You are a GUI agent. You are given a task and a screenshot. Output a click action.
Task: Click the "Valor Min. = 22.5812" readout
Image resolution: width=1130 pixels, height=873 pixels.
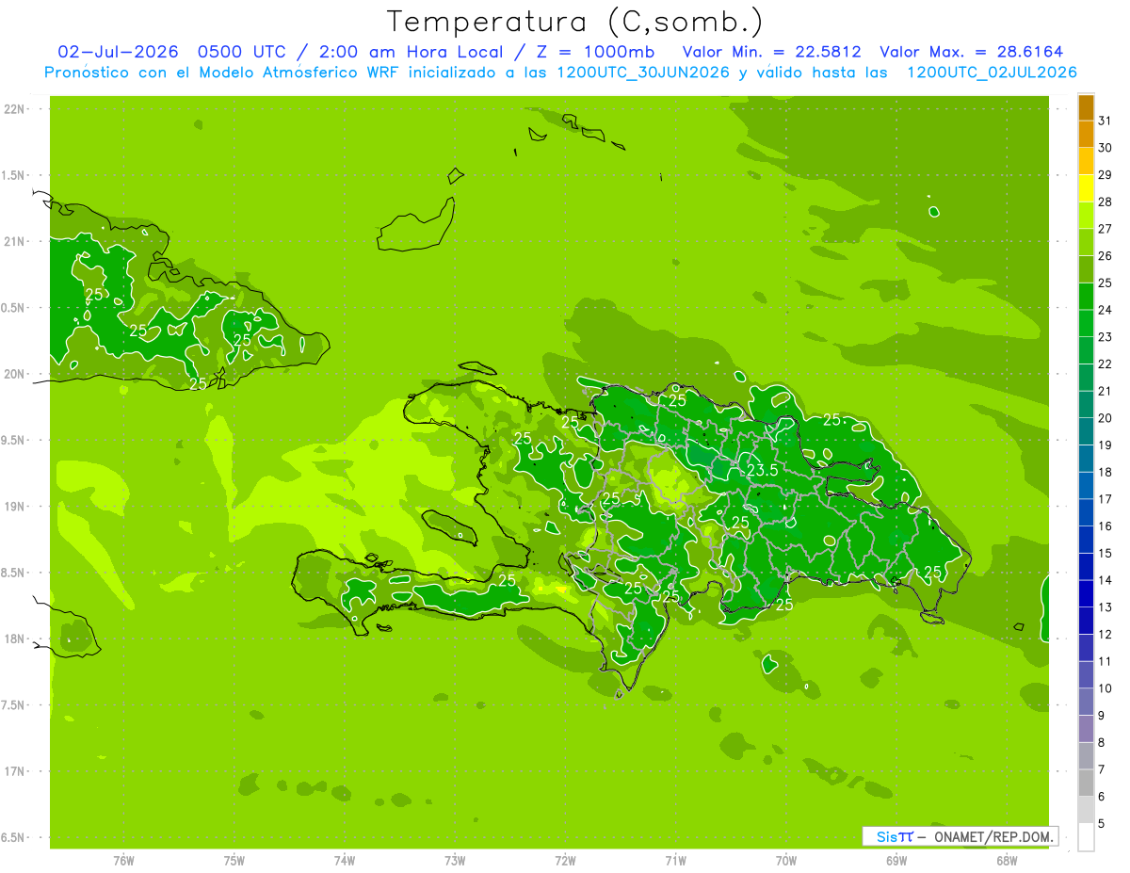772,52
